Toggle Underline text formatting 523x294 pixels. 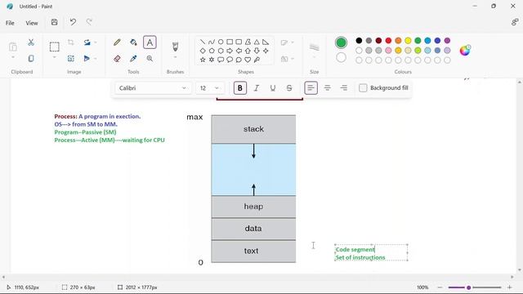pos(272,88)
